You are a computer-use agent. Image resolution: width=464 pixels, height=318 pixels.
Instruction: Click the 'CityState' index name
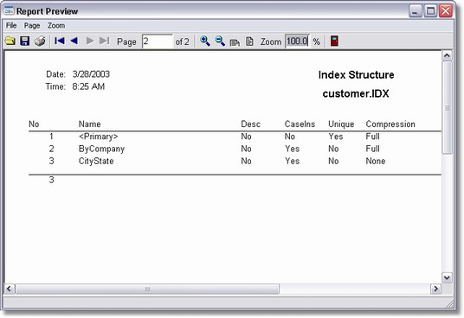(x=96, y=162)
